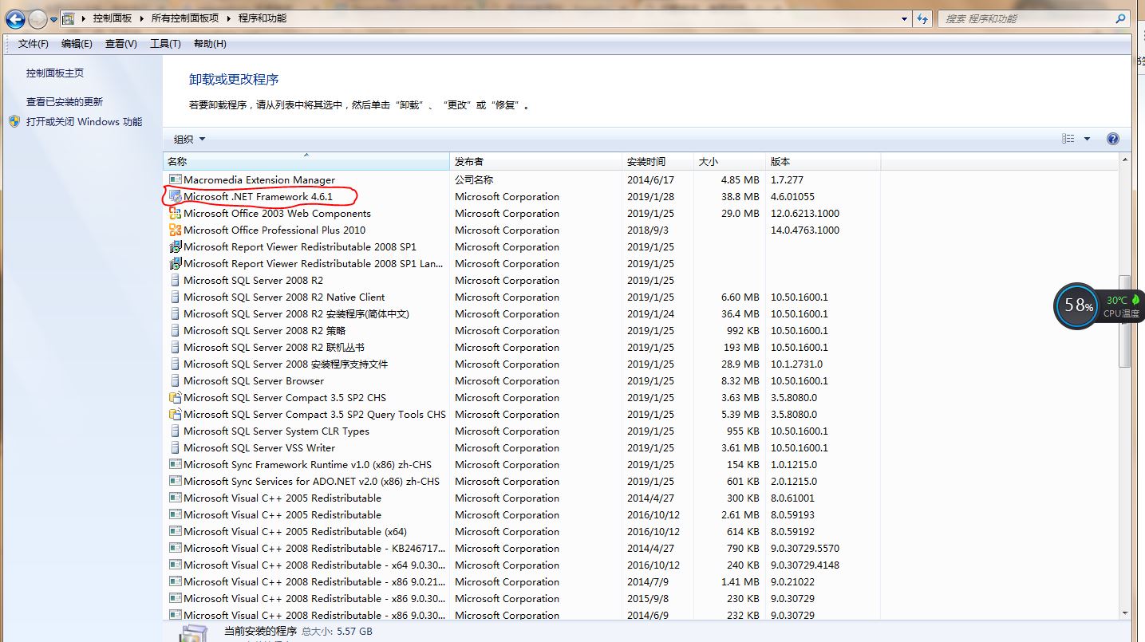
Task: Click SQL Server Browser icon
Action: pos(176,381)
